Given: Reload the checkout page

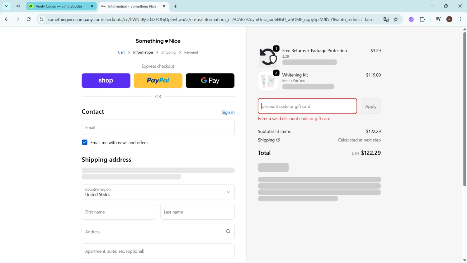Looking at the screenshot, I should click(29, 19).
